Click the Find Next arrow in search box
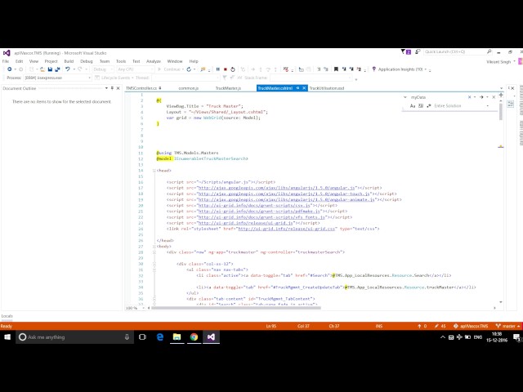This screenshot has height=392, width=523. 481,97
